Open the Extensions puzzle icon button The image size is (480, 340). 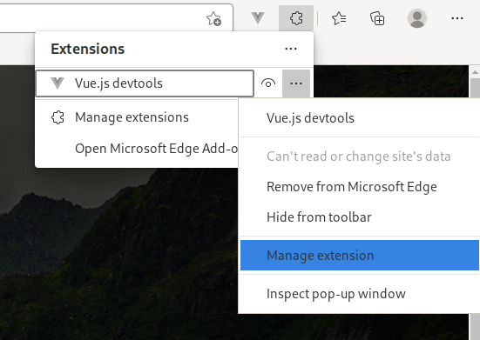tap(296, 18)
